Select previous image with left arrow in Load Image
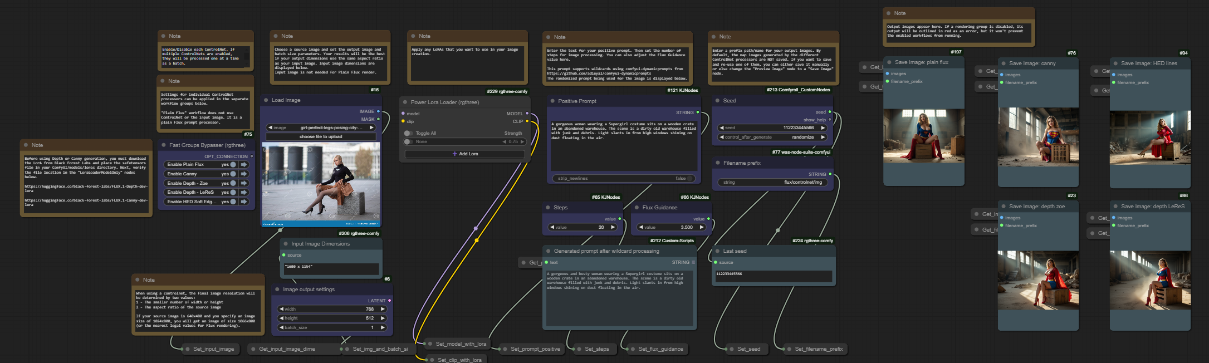The width and height of the screenshot is (1209, 363). coord(270,127)
